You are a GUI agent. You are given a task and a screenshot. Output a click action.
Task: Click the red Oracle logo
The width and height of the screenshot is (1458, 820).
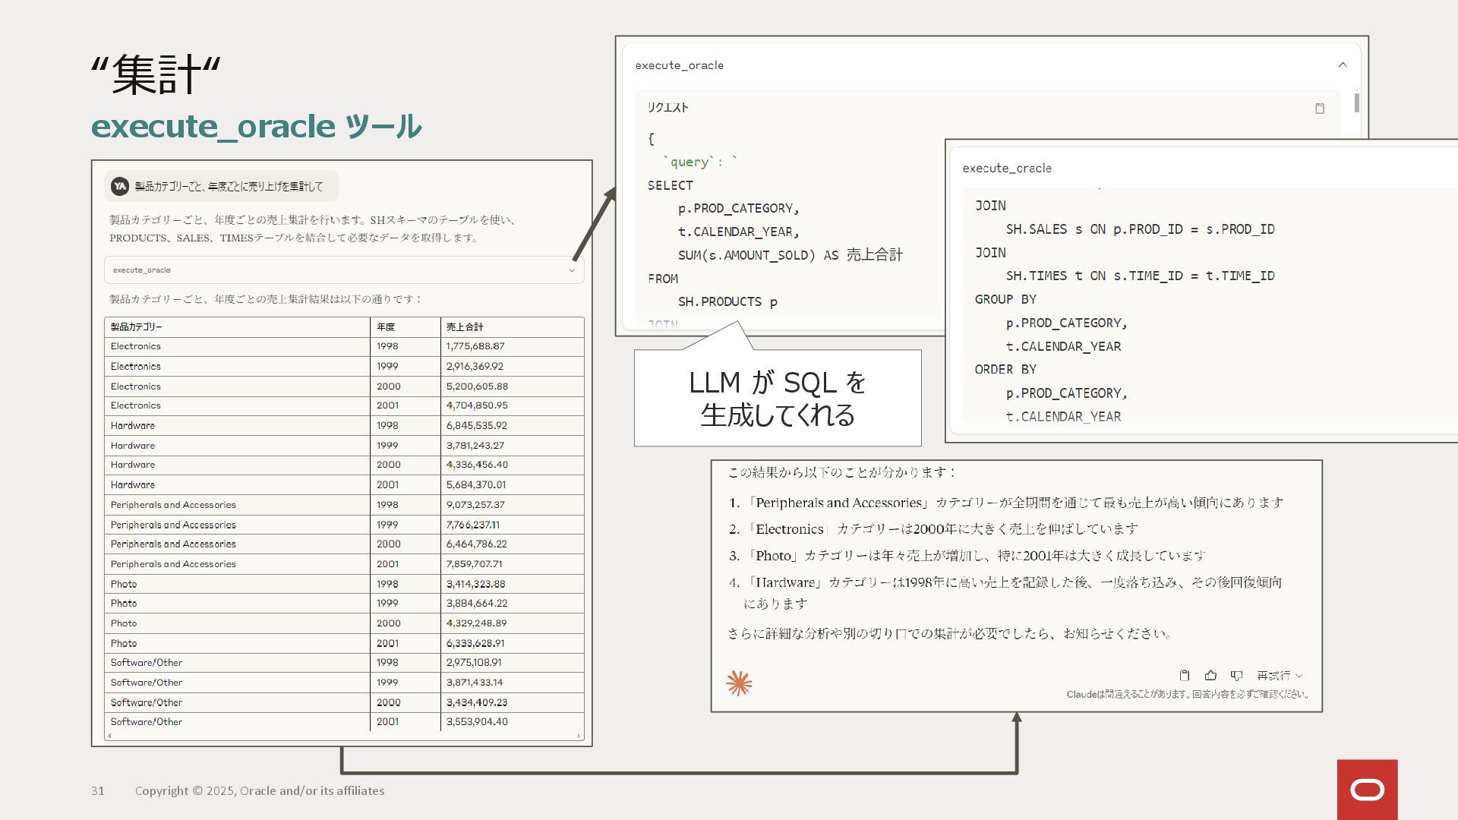(1367, 790)
